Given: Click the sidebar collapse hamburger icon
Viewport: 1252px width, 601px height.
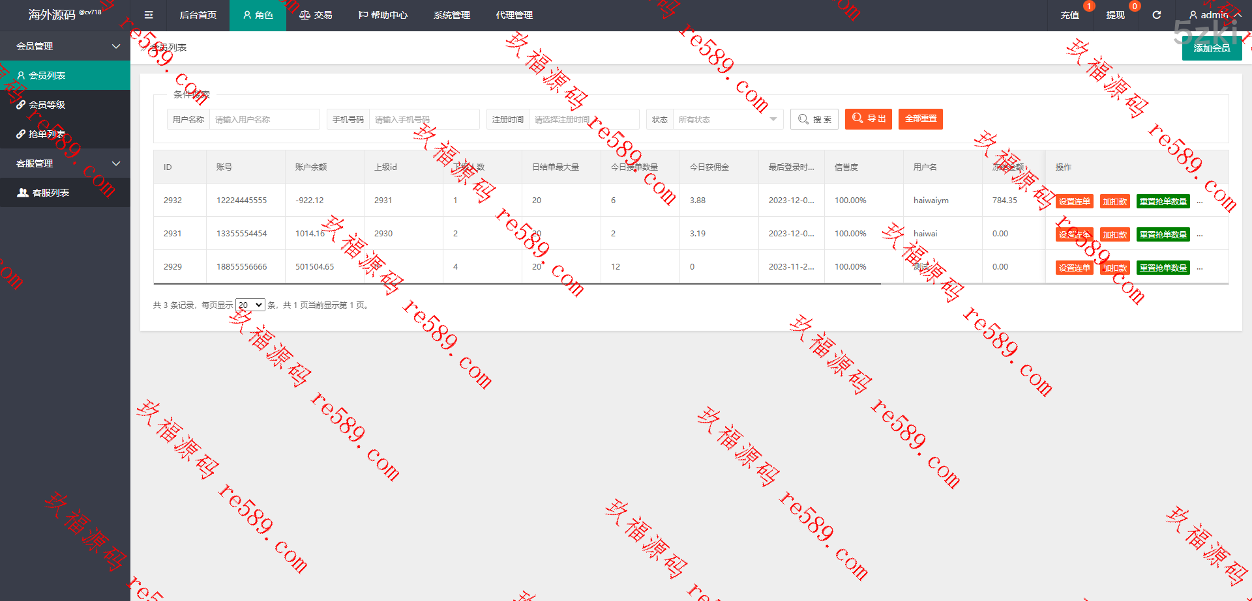Looking at the screenshot, I should (149, 15).
